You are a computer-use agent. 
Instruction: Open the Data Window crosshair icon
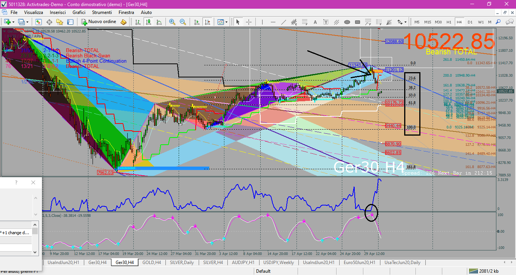tap(49, 22)
